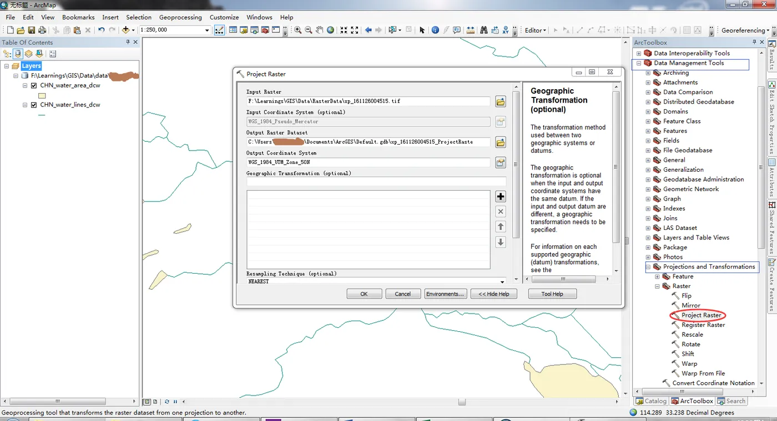Click the Geographic Transformation input field
The image size is (777, 421).
[x=376, y=182]
